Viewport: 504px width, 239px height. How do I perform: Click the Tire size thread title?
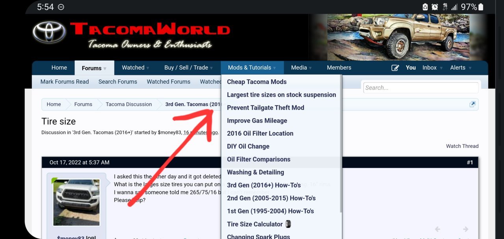click(x=59, y=121)
